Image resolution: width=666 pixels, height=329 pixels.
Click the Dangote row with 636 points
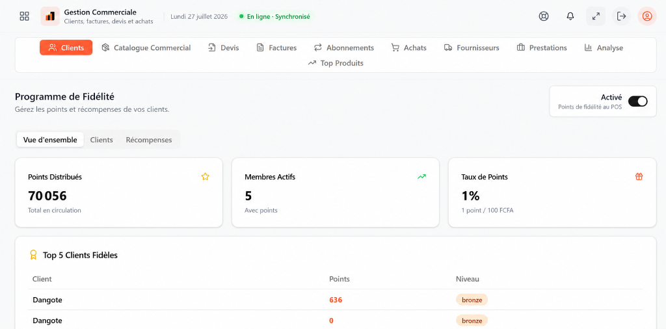(336, 300)
